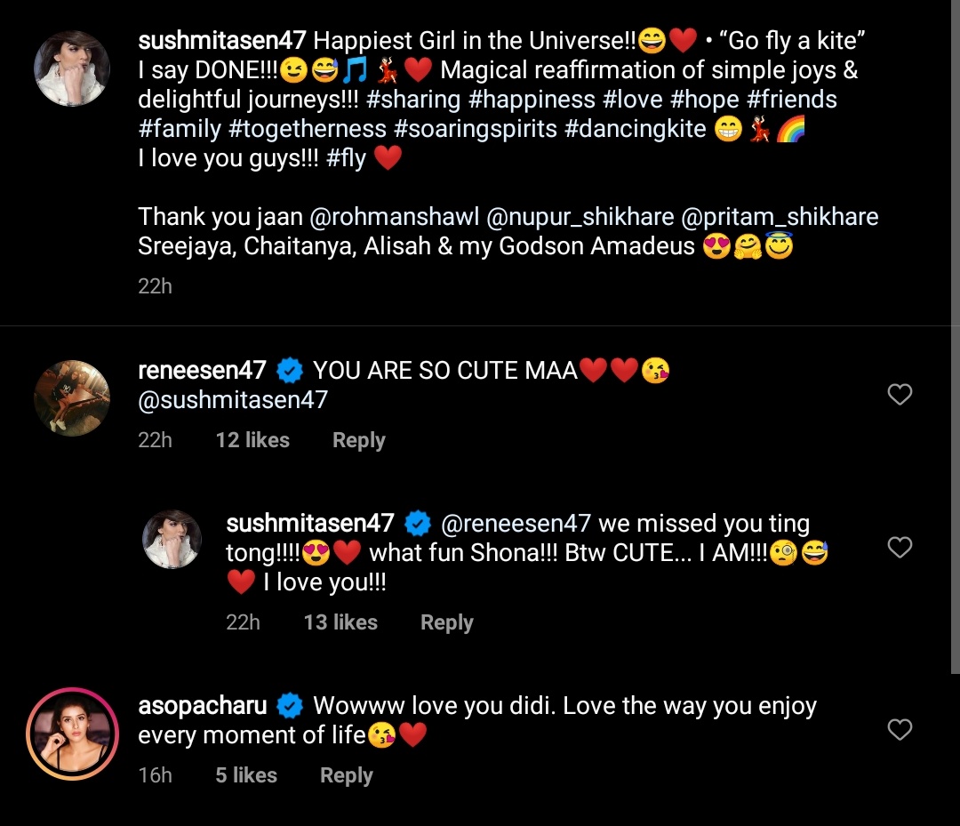Image resolution: width=960 pixels, height=826 pixels.
Task: Tap the heart on sushmitasen47's reply
Action: tap(900, 548)
